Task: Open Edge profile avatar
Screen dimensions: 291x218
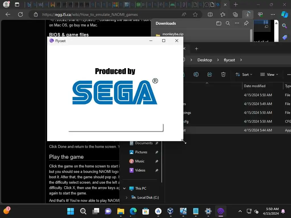Action: (6, 5)
